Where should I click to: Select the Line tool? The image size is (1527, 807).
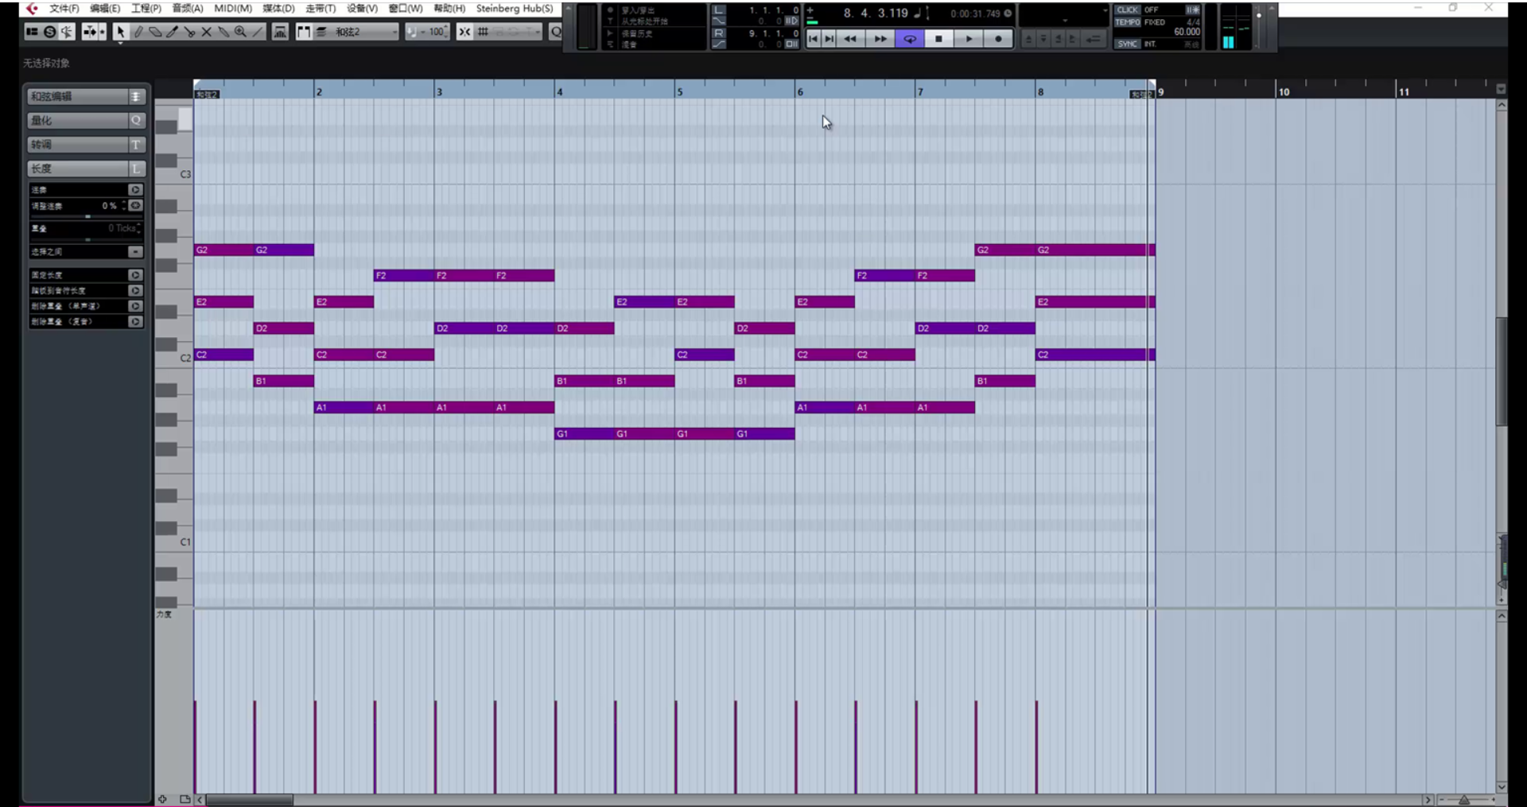click(258, 32)
